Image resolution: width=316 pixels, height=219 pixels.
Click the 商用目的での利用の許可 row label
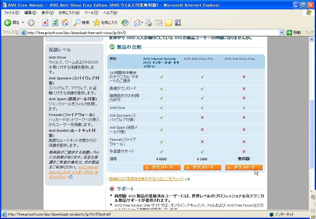click(124, 98)
